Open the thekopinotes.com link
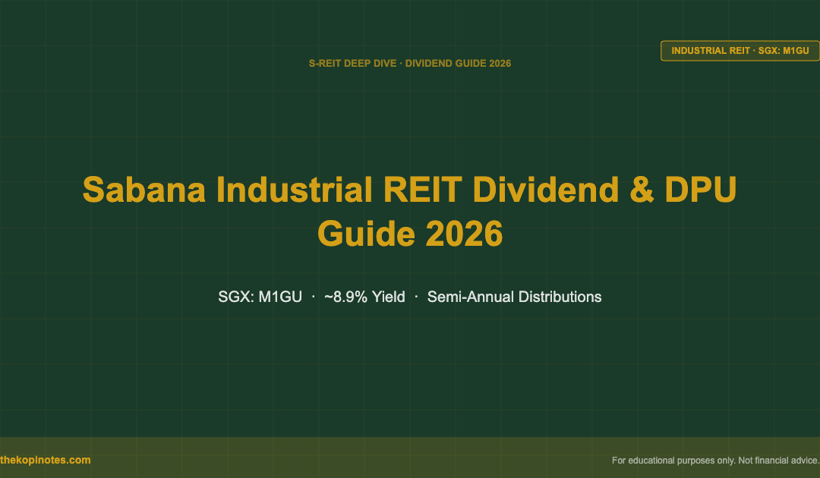Image resolution: width=820 pixels, height=478 pixels. (46, 461)
